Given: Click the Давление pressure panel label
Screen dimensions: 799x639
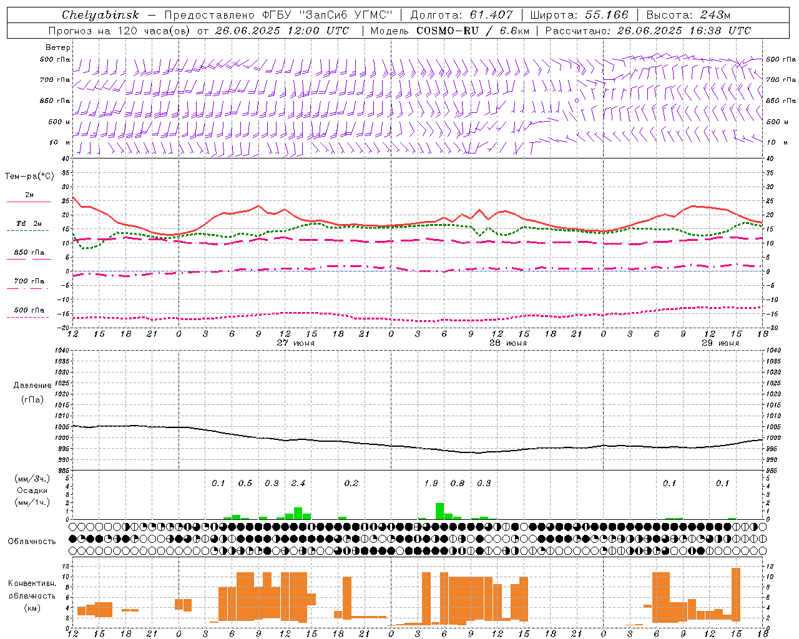Looking at the screenshot, I should pyautogui.click(x=32, y=386).
